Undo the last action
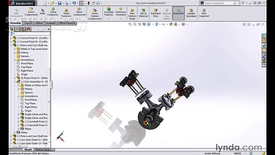This screenshot has height=155, width=275. click(74, 3)
